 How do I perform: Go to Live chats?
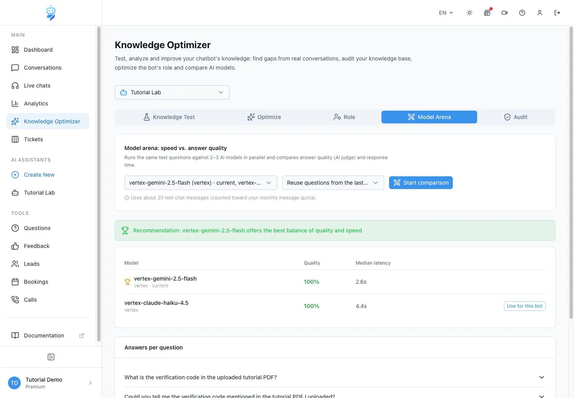pos(48,86)
